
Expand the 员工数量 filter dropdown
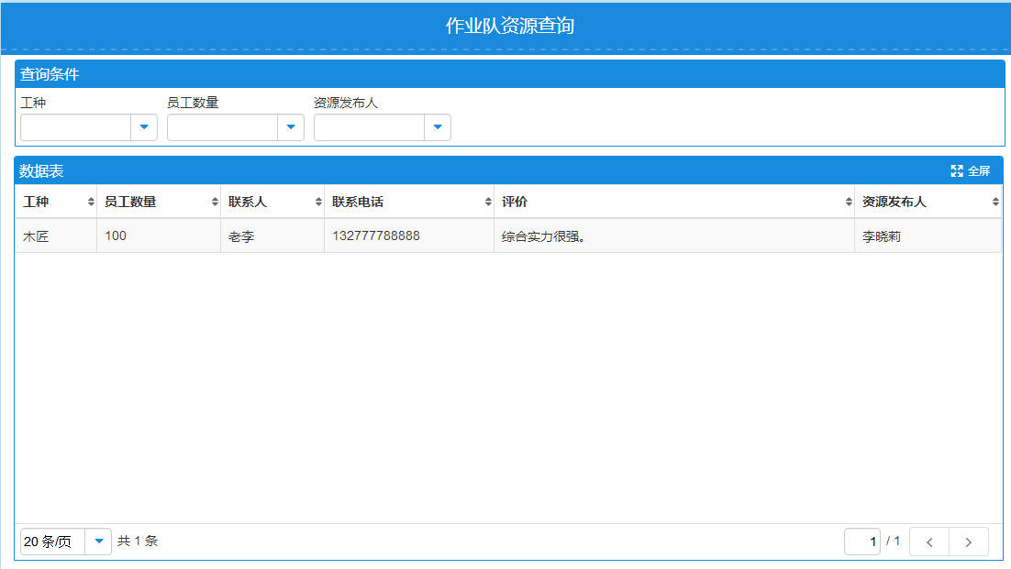tap(291, 127)
